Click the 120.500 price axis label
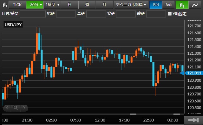Screen dimensions: 203x125 194,108
